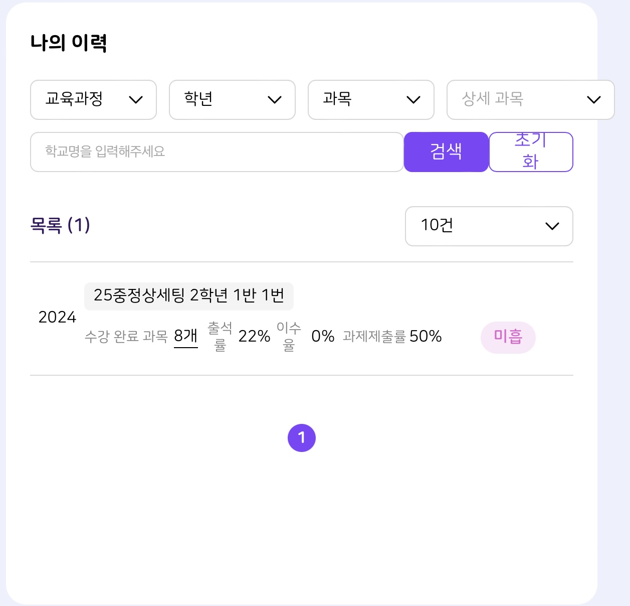Image resolution: width=630 pixels, height=606 pixels.
Task: Open the 과목 dropdown
Action: [371, 100]
